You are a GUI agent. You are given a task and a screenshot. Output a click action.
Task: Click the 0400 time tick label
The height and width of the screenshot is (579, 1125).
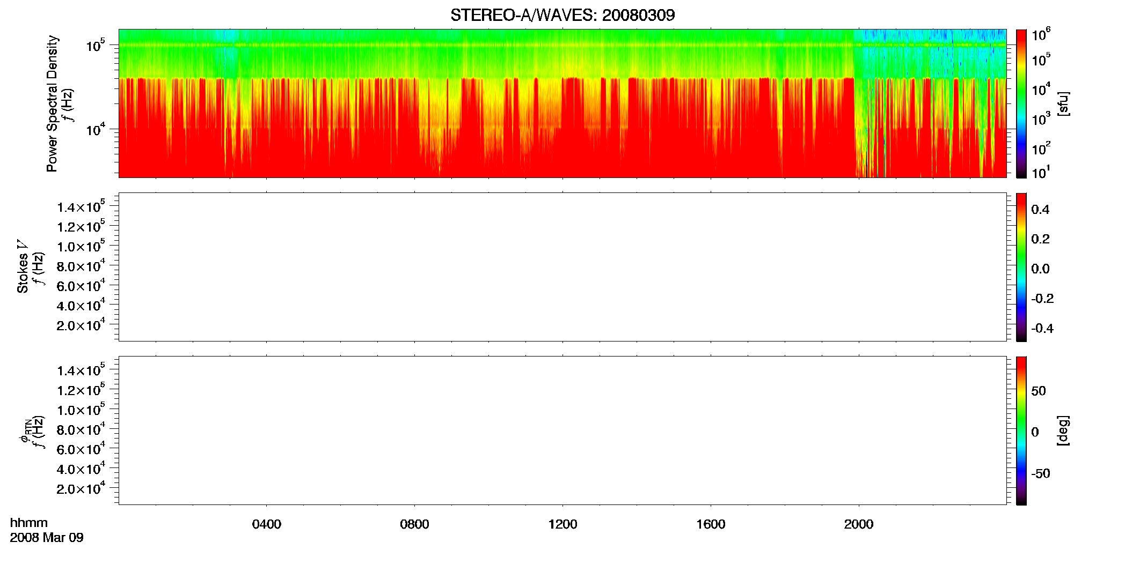point(267,524)
